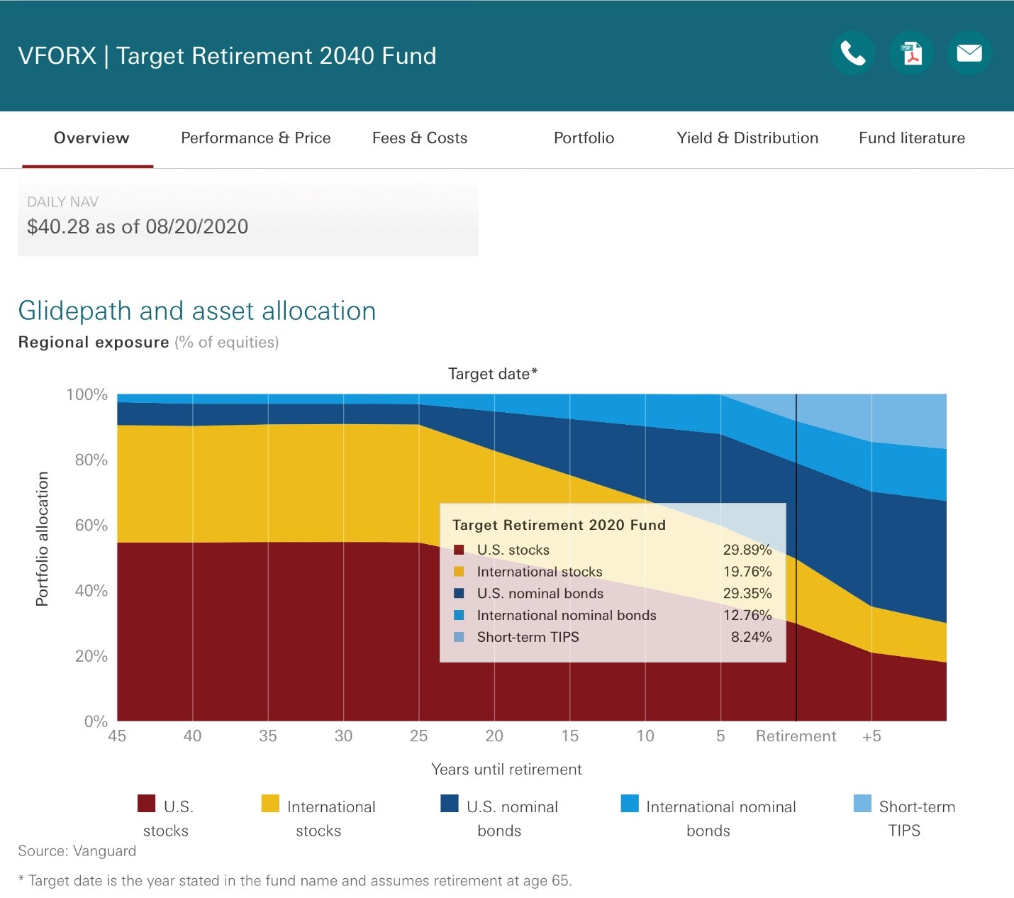This screenshot has width=1014, height=898.
Task: Click the +5 years axis label
Action: pos(871,736)
